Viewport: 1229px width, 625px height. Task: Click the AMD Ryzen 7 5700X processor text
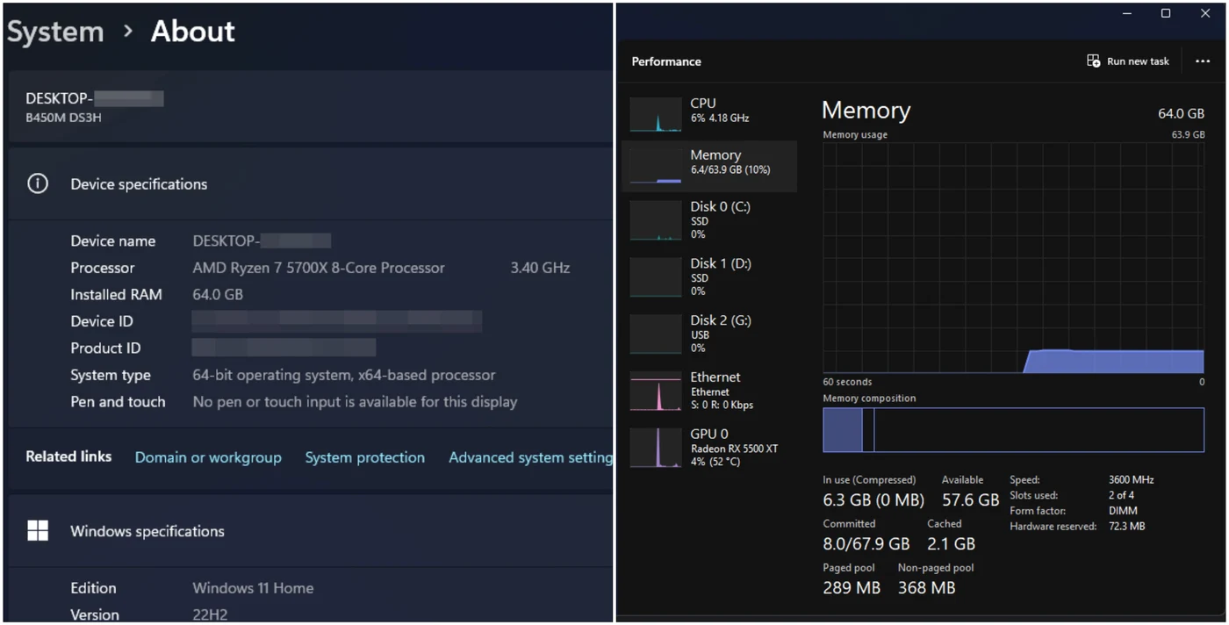point(319,268)
